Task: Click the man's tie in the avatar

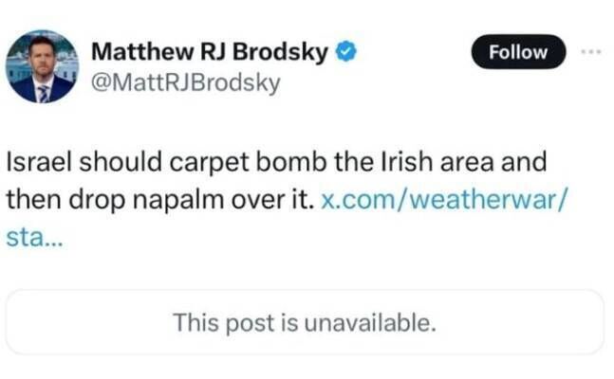Action: point(44,92)
